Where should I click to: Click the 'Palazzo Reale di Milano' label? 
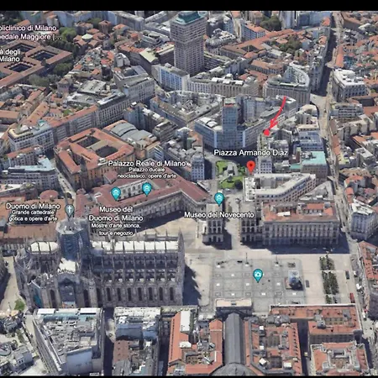point(147,163)
